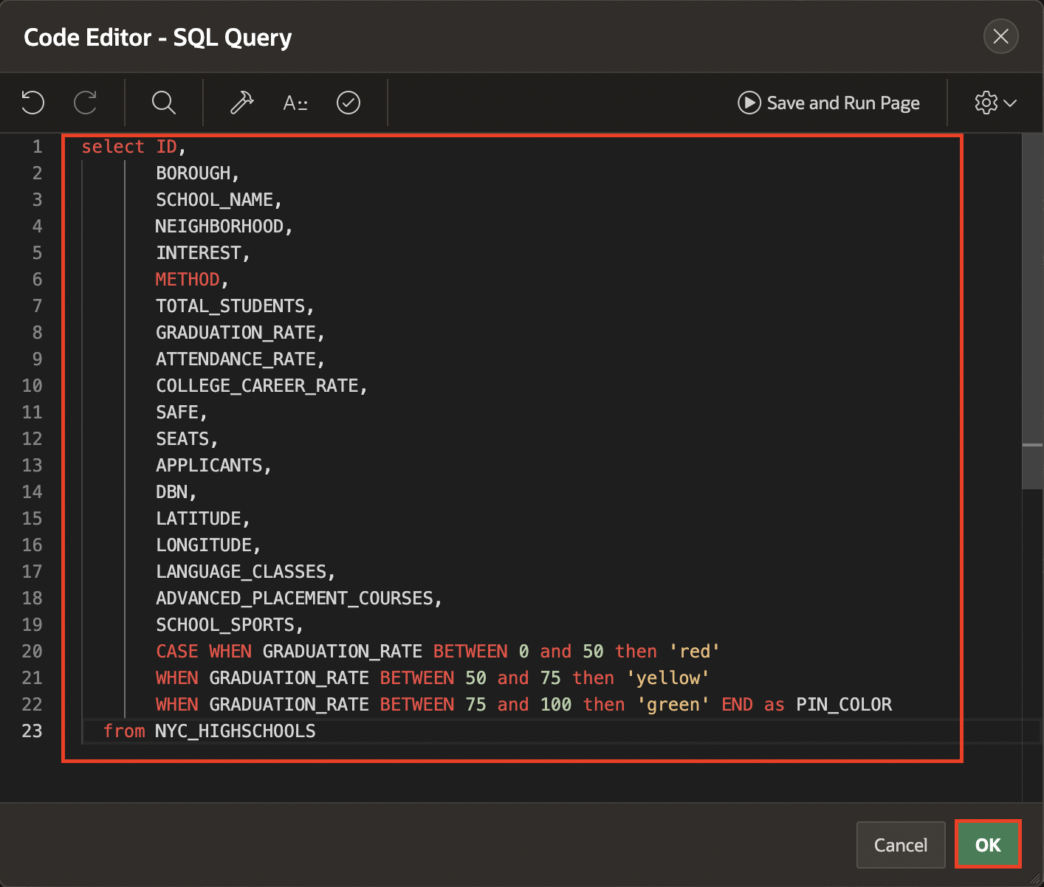The image size is (1044, 887).
Task: Click line number 12 in the gutter
Action: [x=32, y=439]
